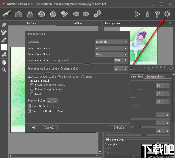Viewport: 175px width, 158px height.
Task: Click the white color swatch
Action: click(4, 47)
